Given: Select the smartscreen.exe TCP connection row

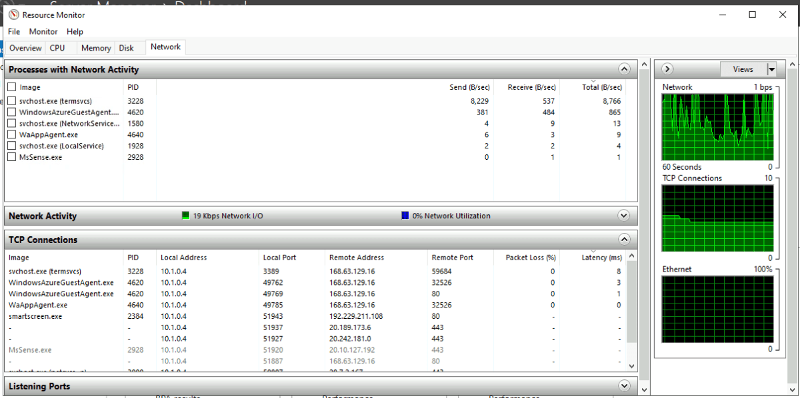Looking at the screenshot, I should [317, 316].
